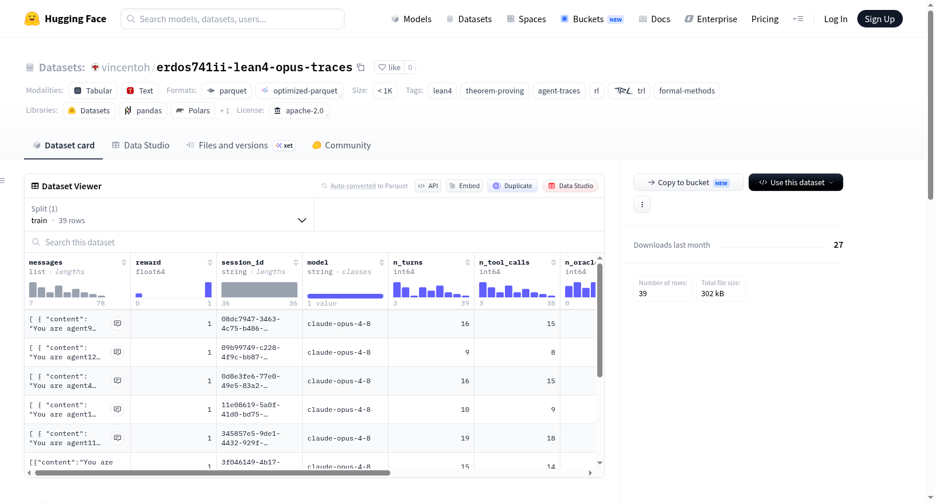This screenshot has width=935, height=503.
Task: Select the Polars library tag
Action: (x=193, y=110)
